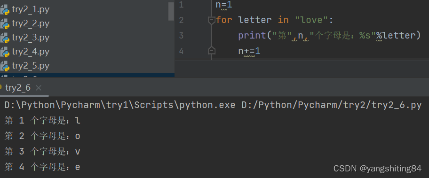Click line number 3 in the gutter
The height and width of the screenshot is (178, 429).
click(x=182, y=36)
